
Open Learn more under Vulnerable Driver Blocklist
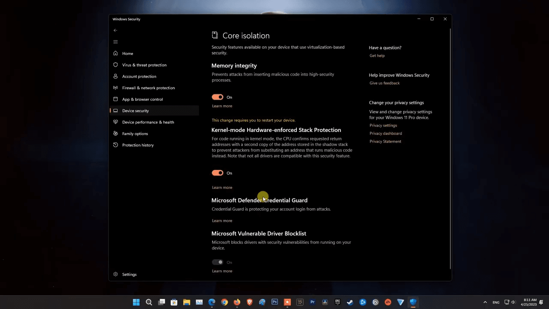(x=222, y=271)
